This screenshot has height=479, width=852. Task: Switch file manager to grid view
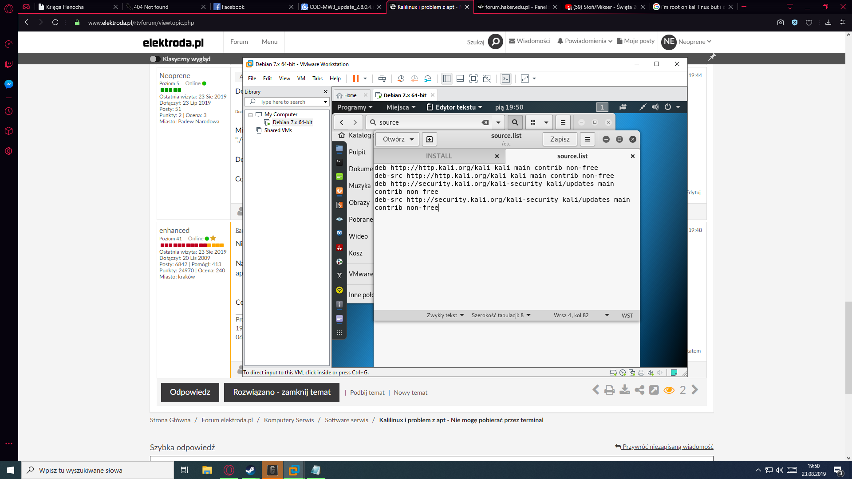pos(533,122)
